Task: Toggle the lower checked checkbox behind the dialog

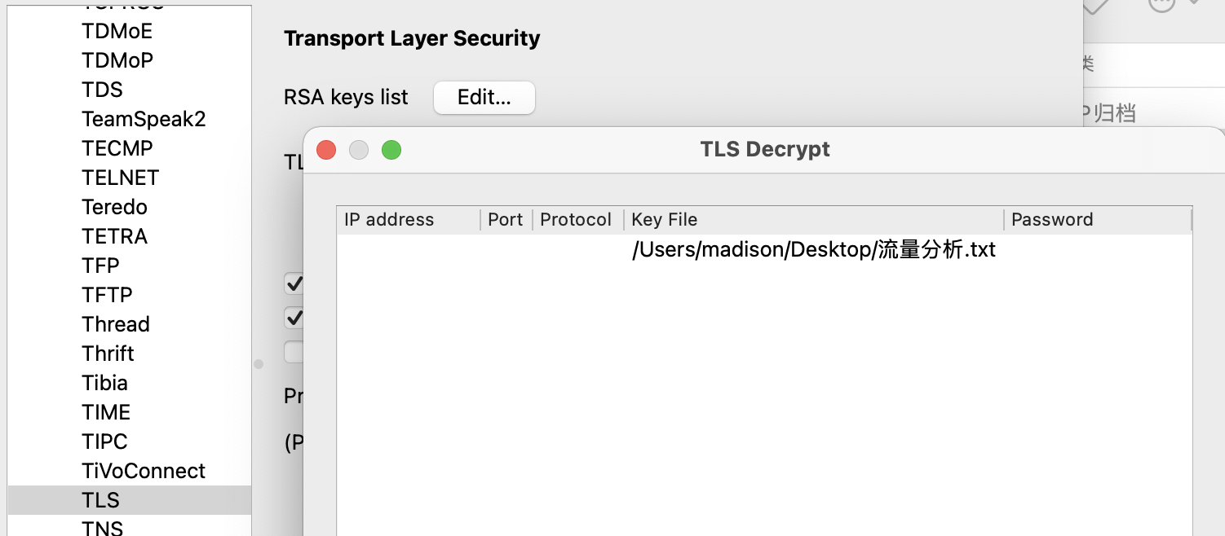Action: tap(294, 317)
